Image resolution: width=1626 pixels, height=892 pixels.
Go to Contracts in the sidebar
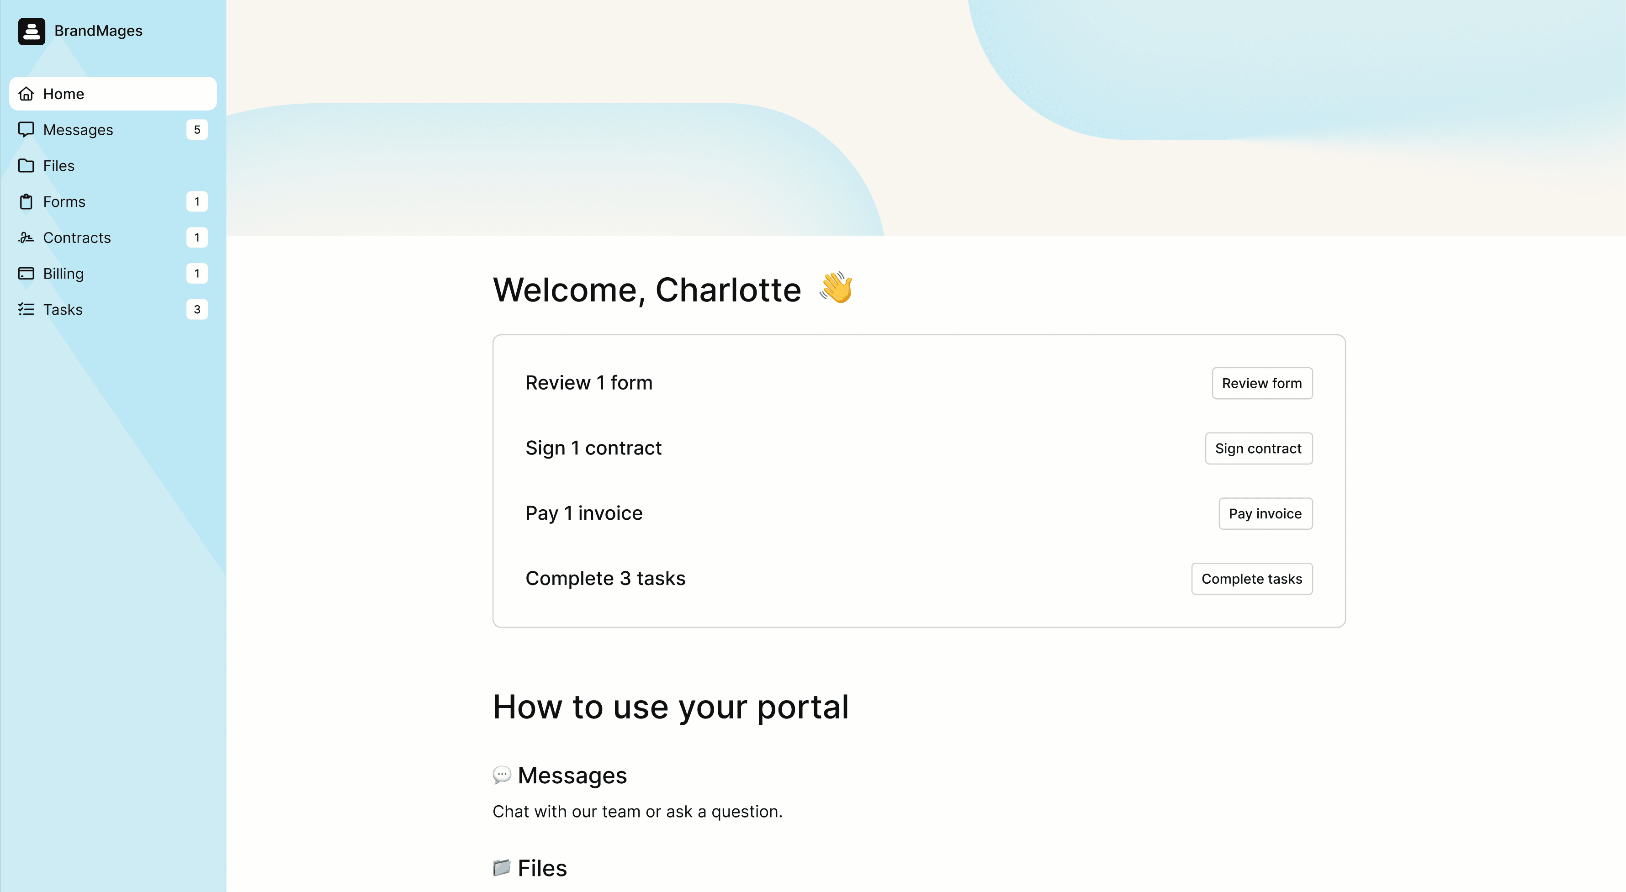pos(77,238)
